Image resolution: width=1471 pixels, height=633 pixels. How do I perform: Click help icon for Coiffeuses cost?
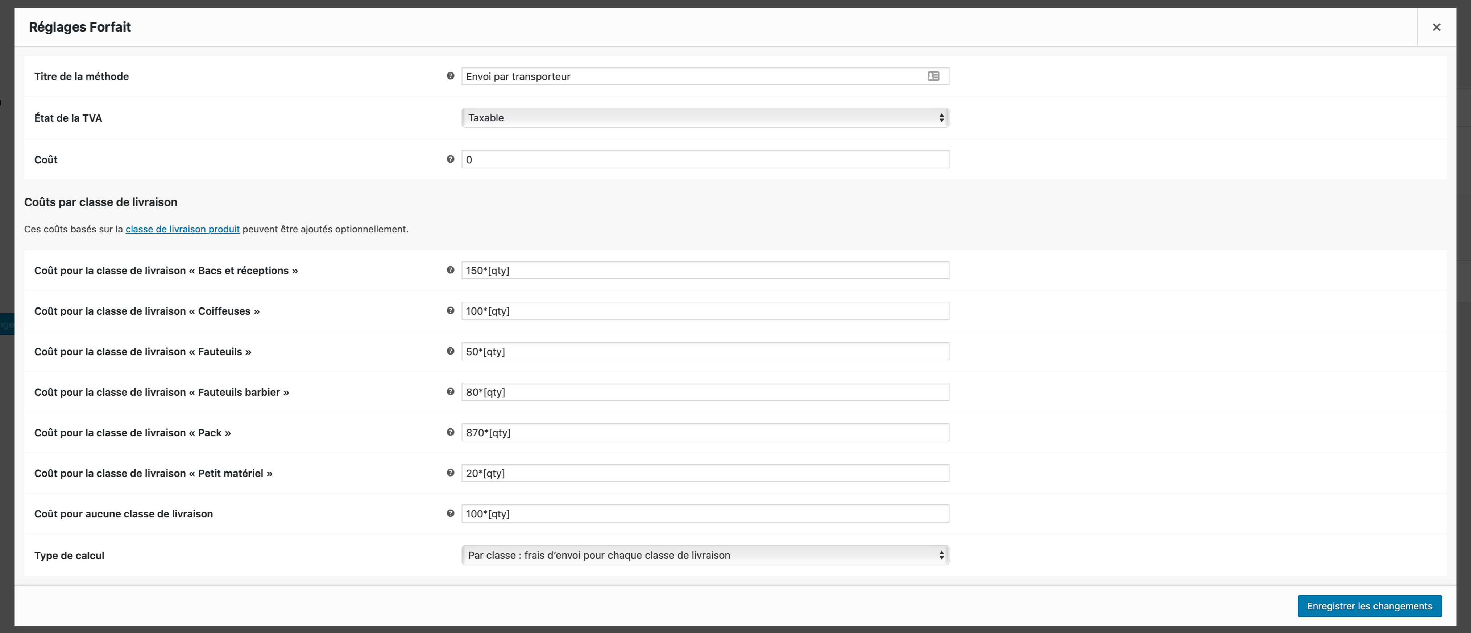pos(450,310)
